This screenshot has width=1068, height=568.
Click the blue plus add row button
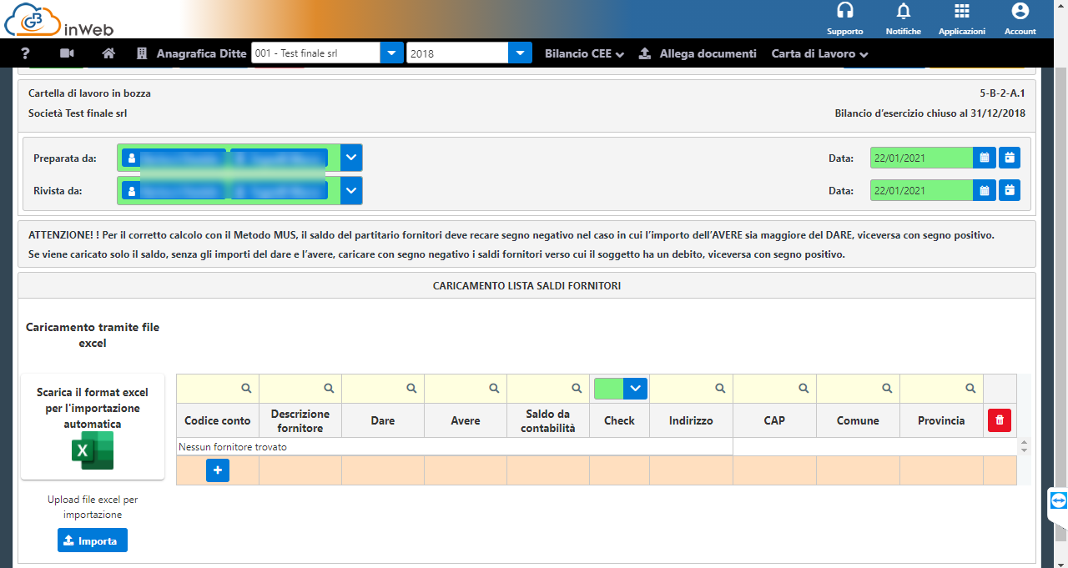click(x=218, y=470)
